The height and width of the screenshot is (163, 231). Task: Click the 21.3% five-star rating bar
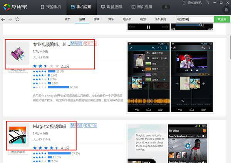pyautogui.click(x=52, y=72)
